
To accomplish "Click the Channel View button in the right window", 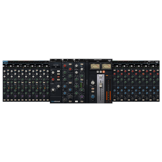I will point(157,62).
